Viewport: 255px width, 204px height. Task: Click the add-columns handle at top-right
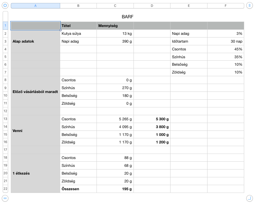(249, 6)
